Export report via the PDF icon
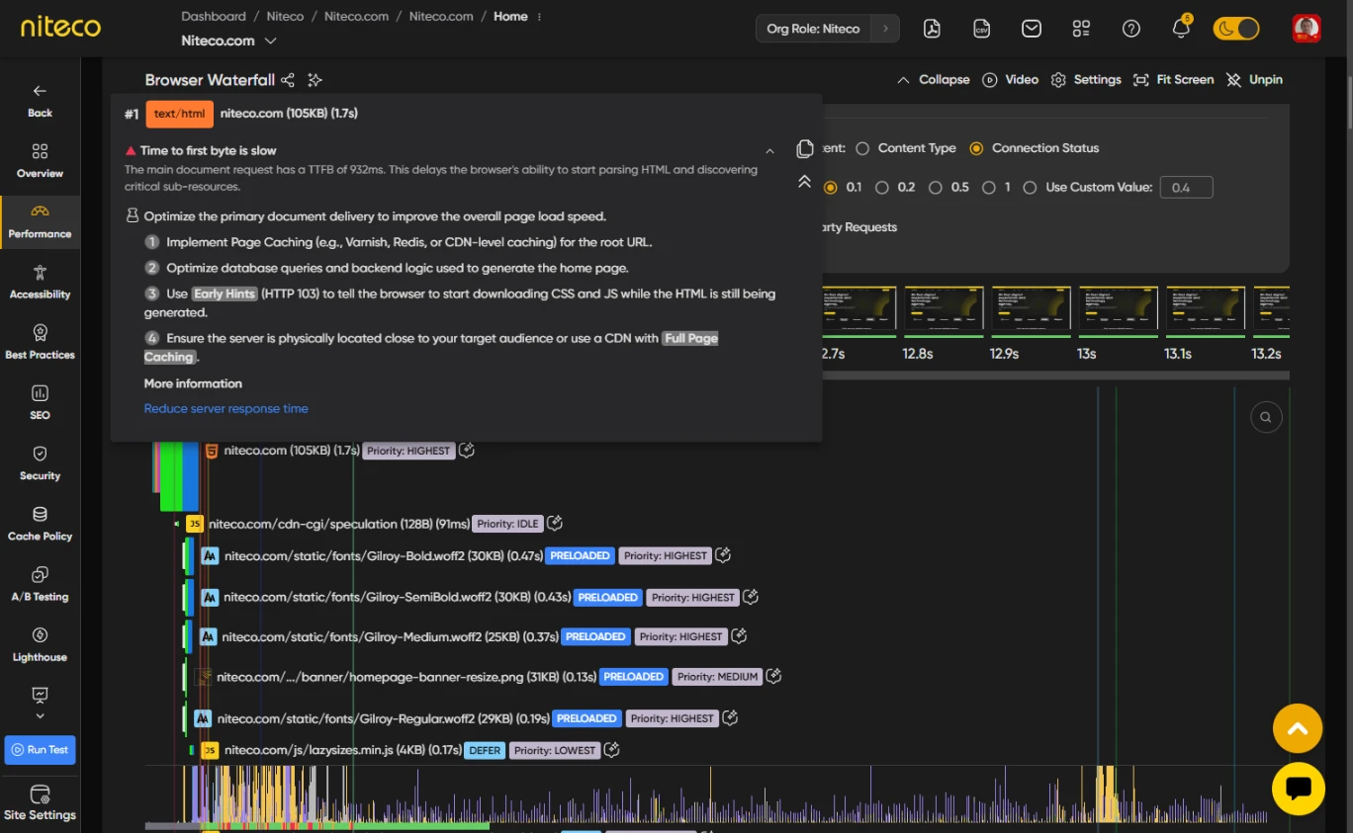This screenshot has height=833, width=1353. [x=932, y=29]
